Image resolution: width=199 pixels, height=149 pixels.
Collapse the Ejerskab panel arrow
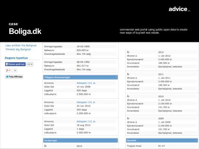tap(196, 141)
